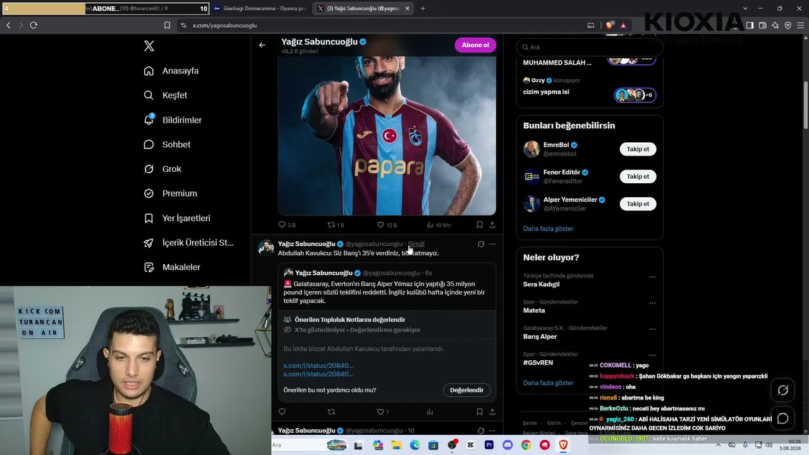The image size is (809, 455).
Task: Click the floating chat bubble button
Action: [x=782, y=418]
